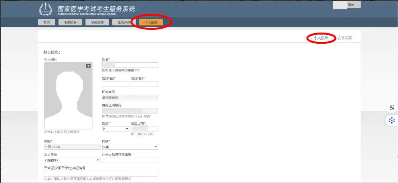Open the 考试报名 tab

70,22
